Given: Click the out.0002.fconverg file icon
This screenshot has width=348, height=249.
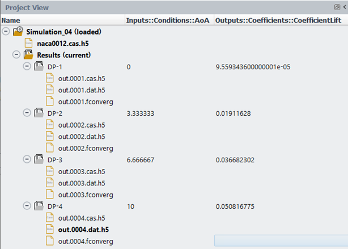Looking at the screenshot, I should tap(50, 147).
